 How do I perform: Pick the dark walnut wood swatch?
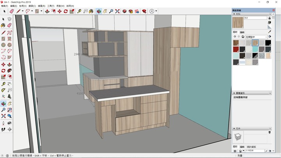236,43
